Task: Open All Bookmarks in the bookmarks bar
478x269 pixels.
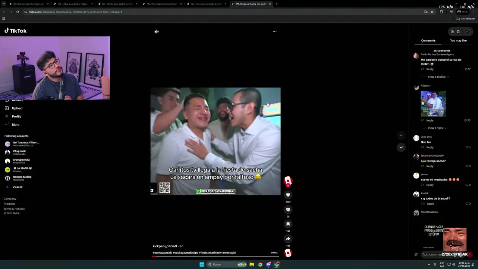Action: tap(466, 19)
